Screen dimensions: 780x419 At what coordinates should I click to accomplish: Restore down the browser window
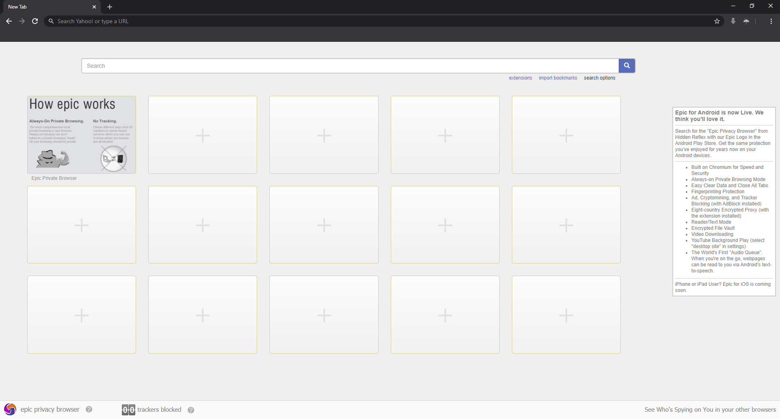coord(752,6)
